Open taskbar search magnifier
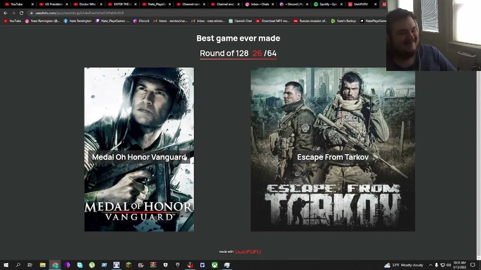This screenshot has height=270, width=481. coord(18,265)
